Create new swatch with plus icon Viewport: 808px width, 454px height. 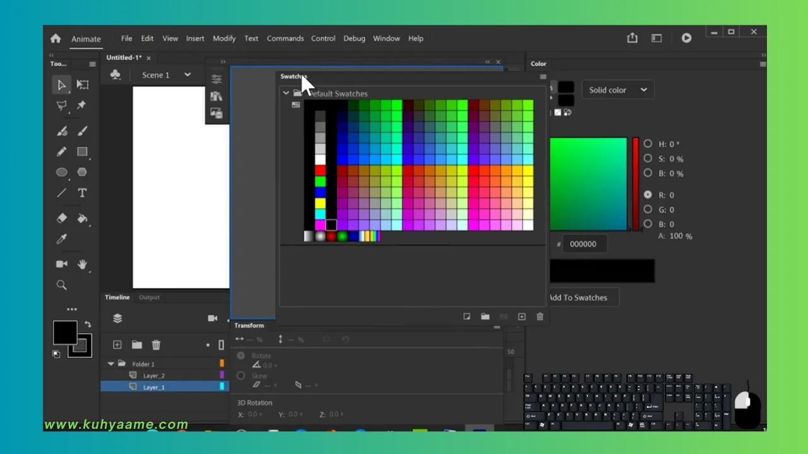pos(521,317)
